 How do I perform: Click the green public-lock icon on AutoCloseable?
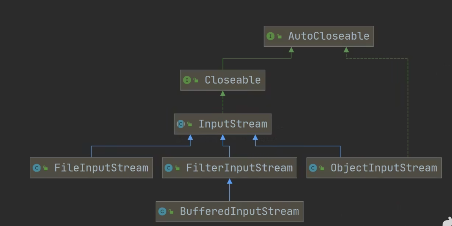(x=279, y=36)
